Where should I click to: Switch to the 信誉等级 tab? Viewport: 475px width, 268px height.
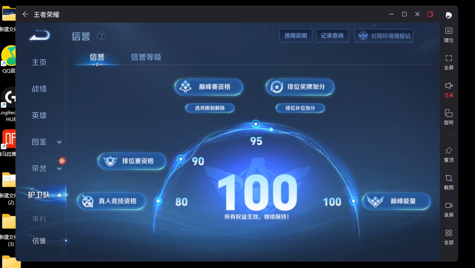point(146,57)
